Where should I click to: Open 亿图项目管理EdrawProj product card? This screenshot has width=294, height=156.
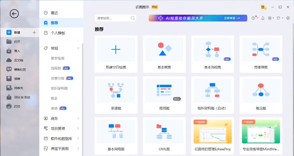213,136
